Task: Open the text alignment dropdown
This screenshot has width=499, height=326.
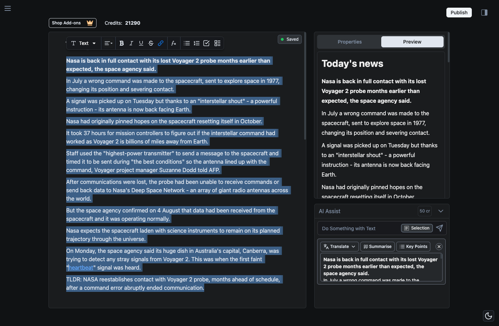Action: coord(108,43)
